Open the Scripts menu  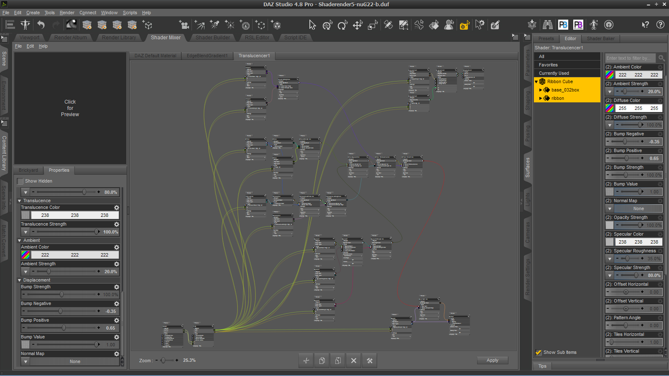click(x=130, y=13)
